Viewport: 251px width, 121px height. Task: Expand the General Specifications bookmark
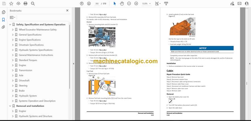coord(13,35)
